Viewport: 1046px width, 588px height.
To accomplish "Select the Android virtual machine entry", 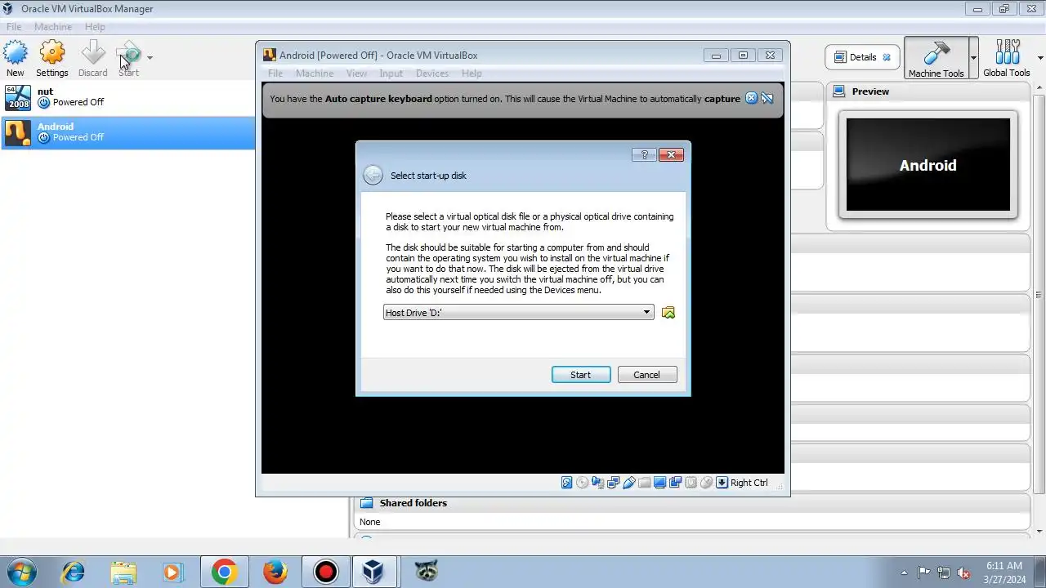I will [x=127, y=132].
